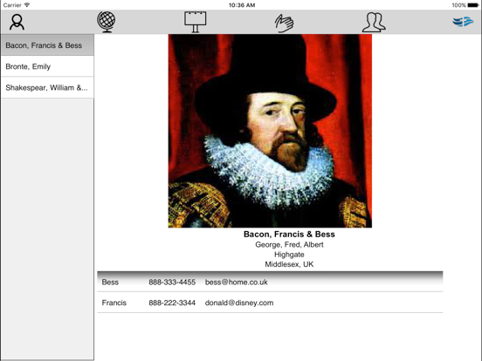This screenshot has width=482, height=361.
Task: Tap the battery indicator icon
Action: 473,5
